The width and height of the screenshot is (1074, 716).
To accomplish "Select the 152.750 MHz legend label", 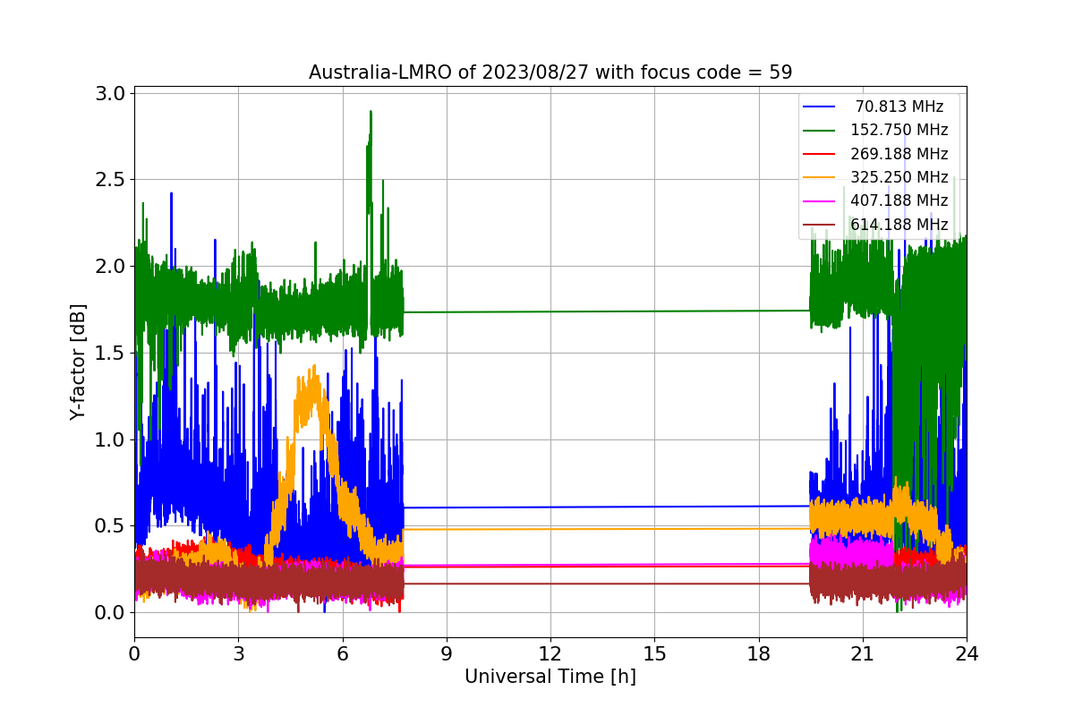I will [x=899, y=130].
